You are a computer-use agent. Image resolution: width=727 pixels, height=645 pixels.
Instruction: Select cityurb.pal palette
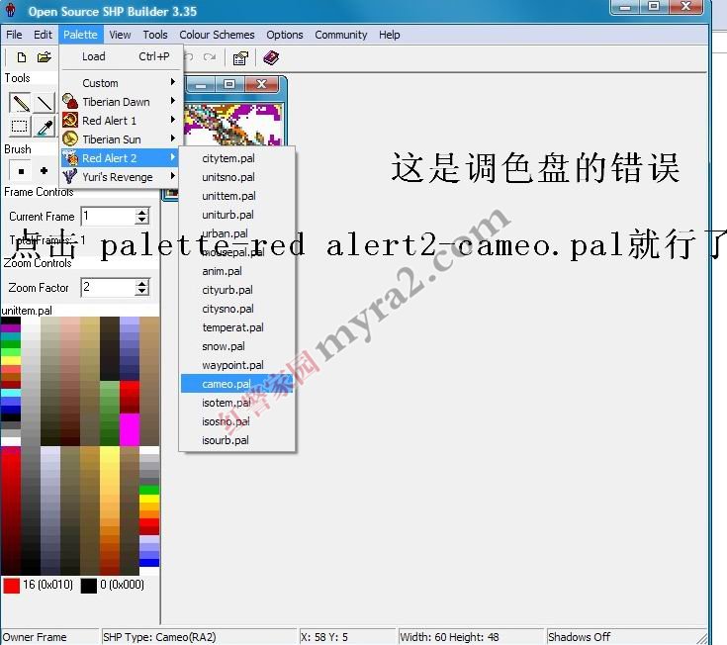(x=237, y=290)
